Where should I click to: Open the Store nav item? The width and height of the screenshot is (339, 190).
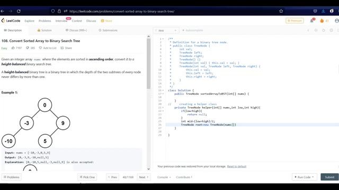coord(106,21)
